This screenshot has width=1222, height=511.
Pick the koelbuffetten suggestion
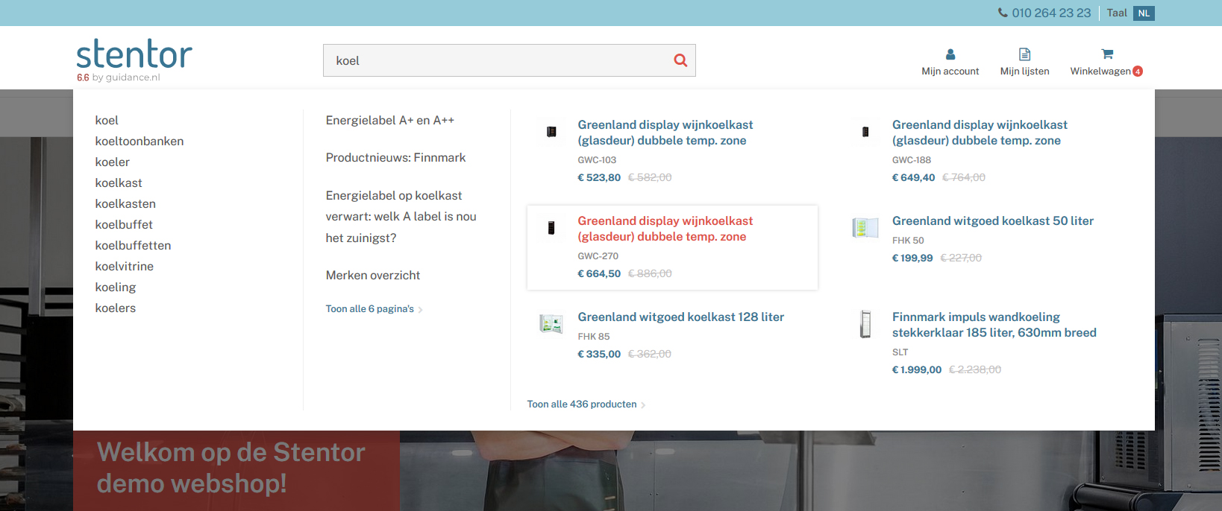pyautogui.click(x=133, y=245)
